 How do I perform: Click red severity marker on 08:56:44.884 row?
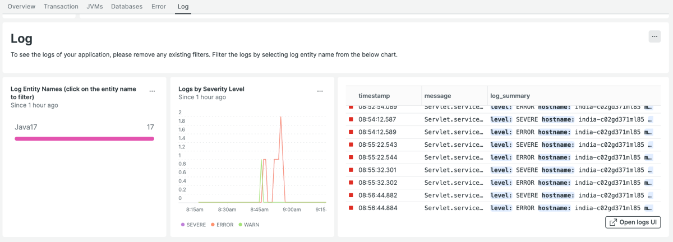click(352, 208)
